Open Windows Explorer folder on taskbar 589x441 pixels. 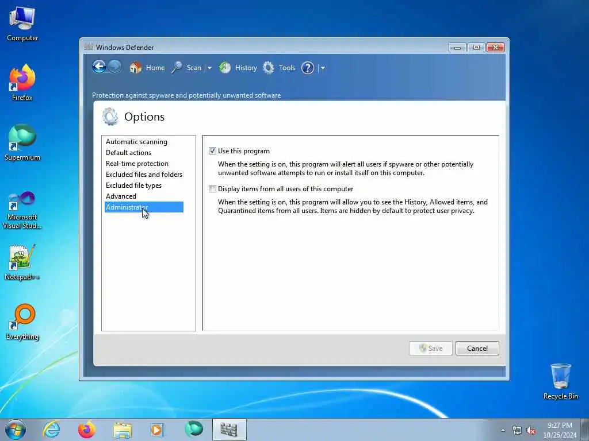[x=123, y=430]
